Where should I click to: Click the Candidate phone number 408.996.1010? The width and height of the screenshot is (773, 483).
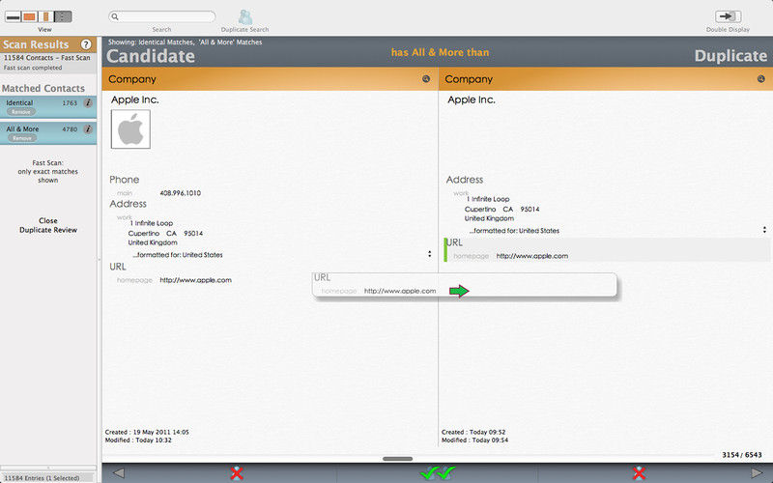point(181,193)
